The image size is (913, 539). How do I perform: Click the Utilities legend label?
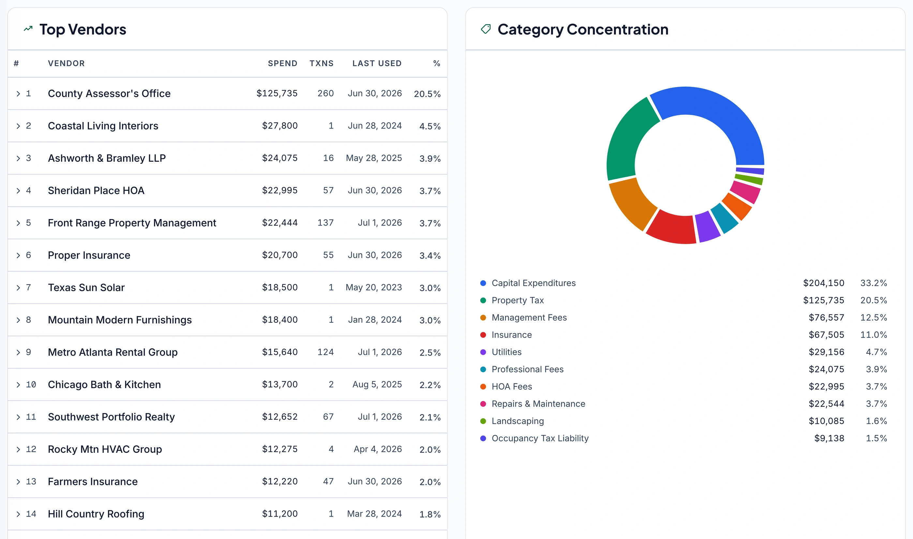(507, 352)
